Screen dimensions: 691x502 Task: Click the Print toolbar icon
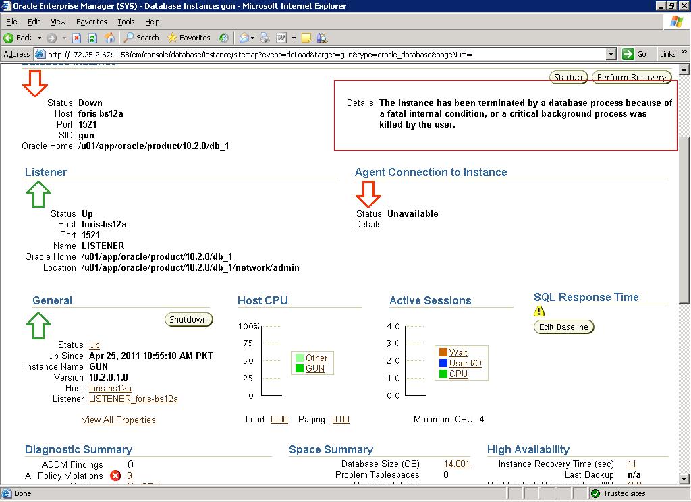coord(265,38)
